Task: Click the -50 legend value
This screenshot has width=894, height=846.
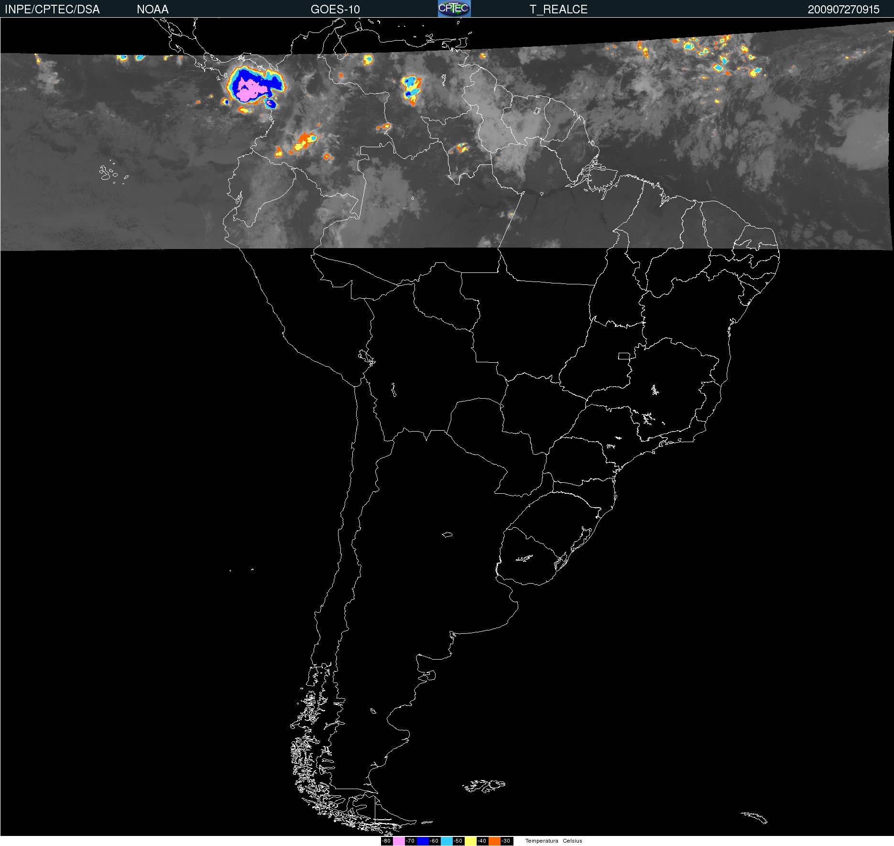Action: click(458, 841)
